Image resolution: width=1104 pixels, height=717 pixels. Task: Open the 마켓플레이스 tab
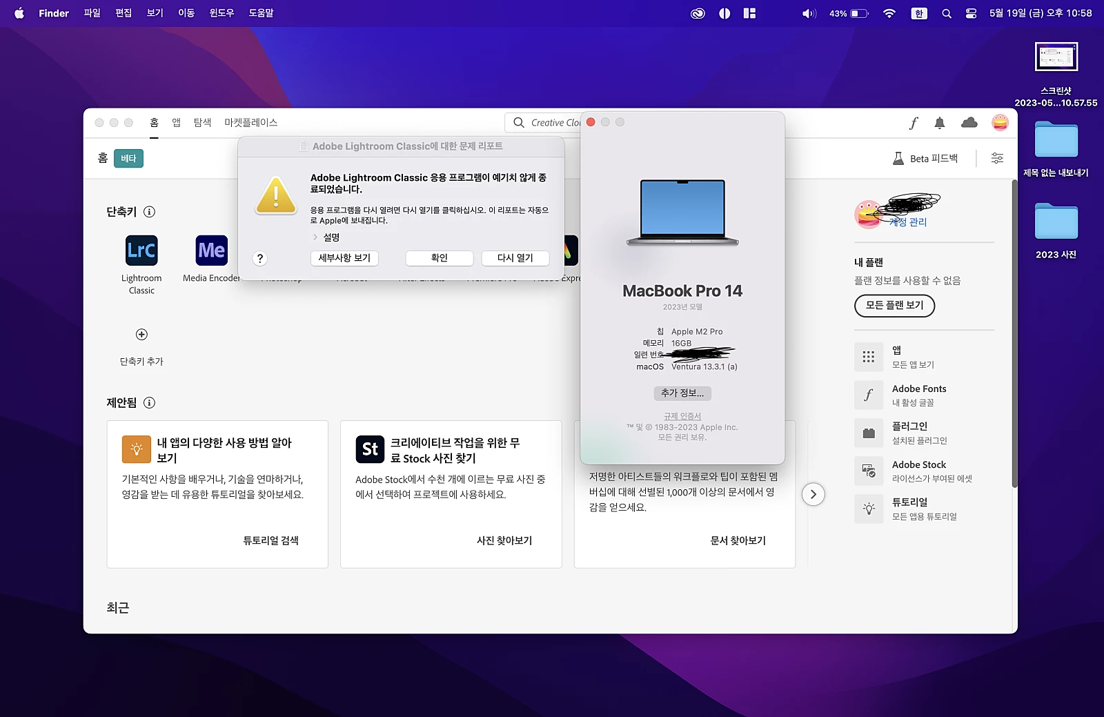pyautogui.click(x=250, y=122)
